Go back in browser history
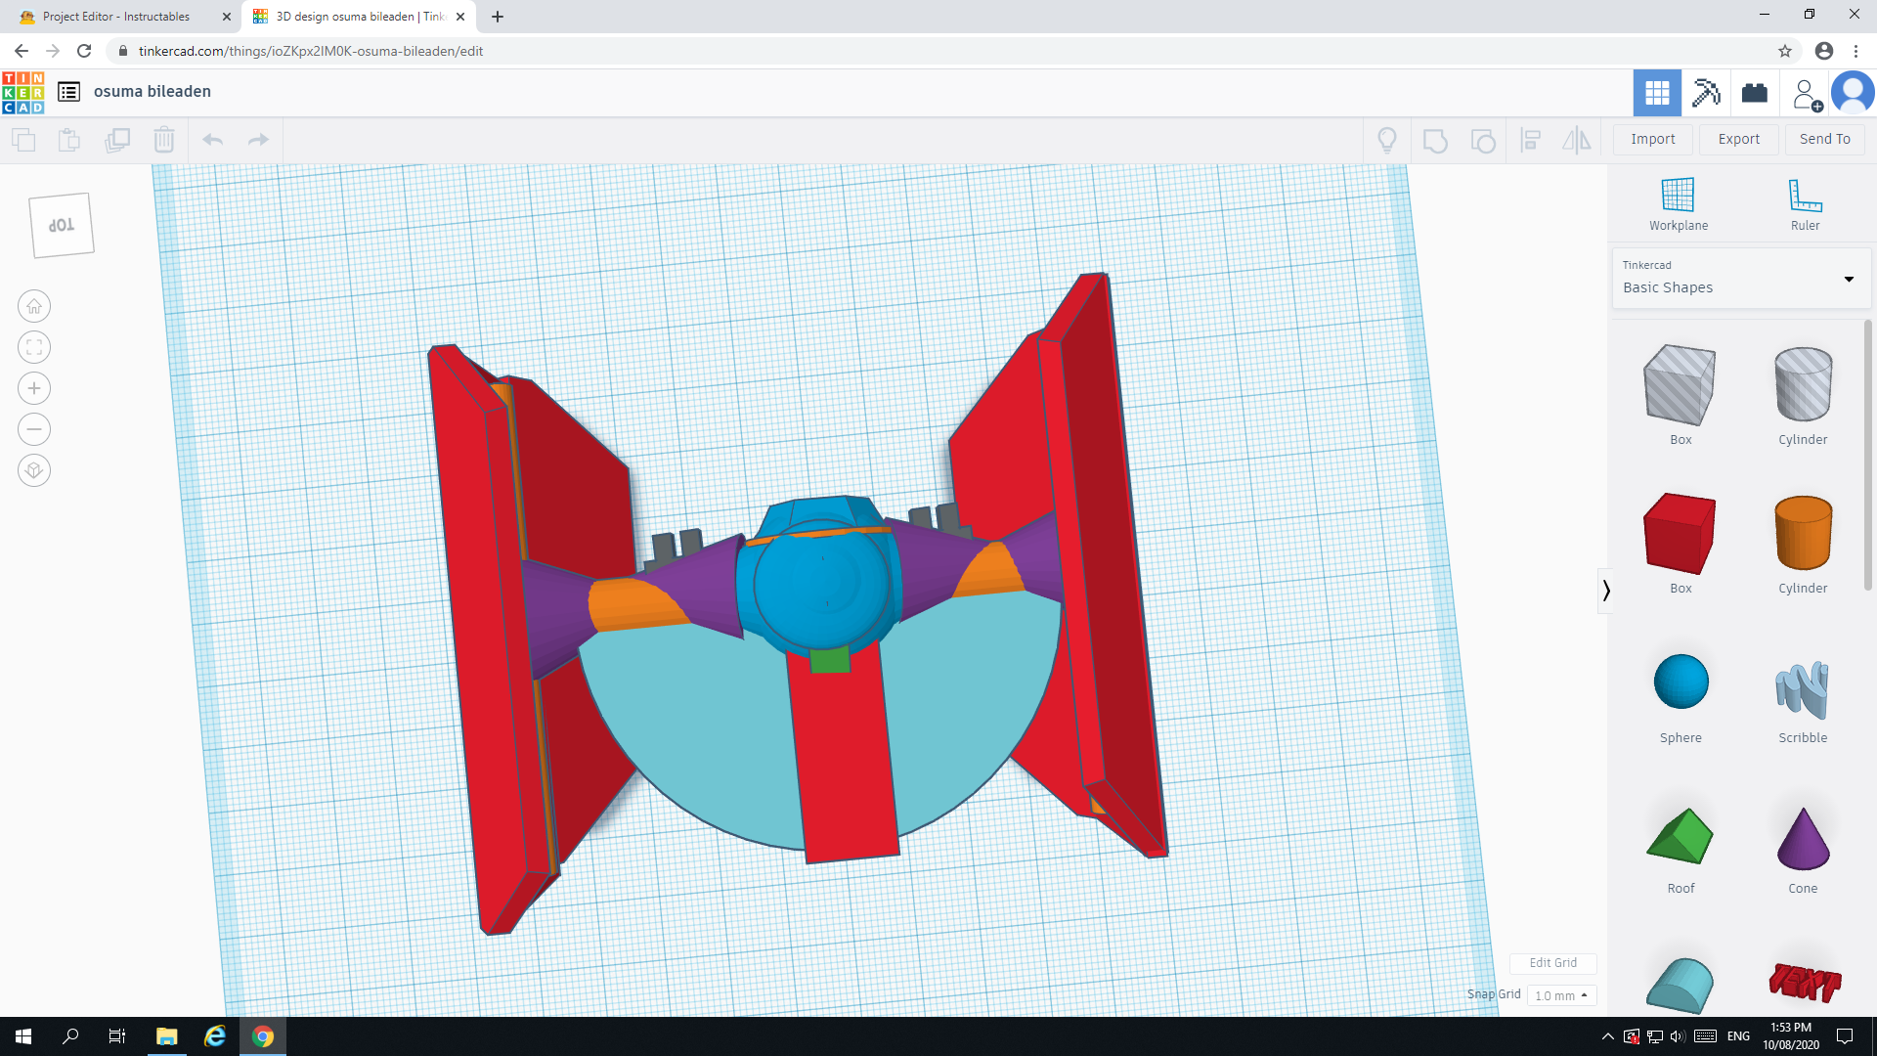 tap(22, 51)
